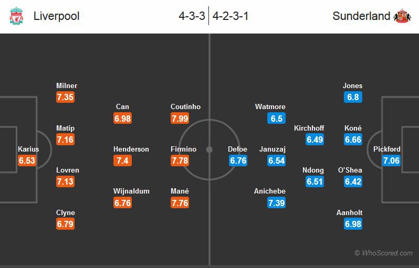The image size is (419, 268).
Task: Click Milner's 7.35 rating badge
Action: pyautogui.click(x=66, y=98)
